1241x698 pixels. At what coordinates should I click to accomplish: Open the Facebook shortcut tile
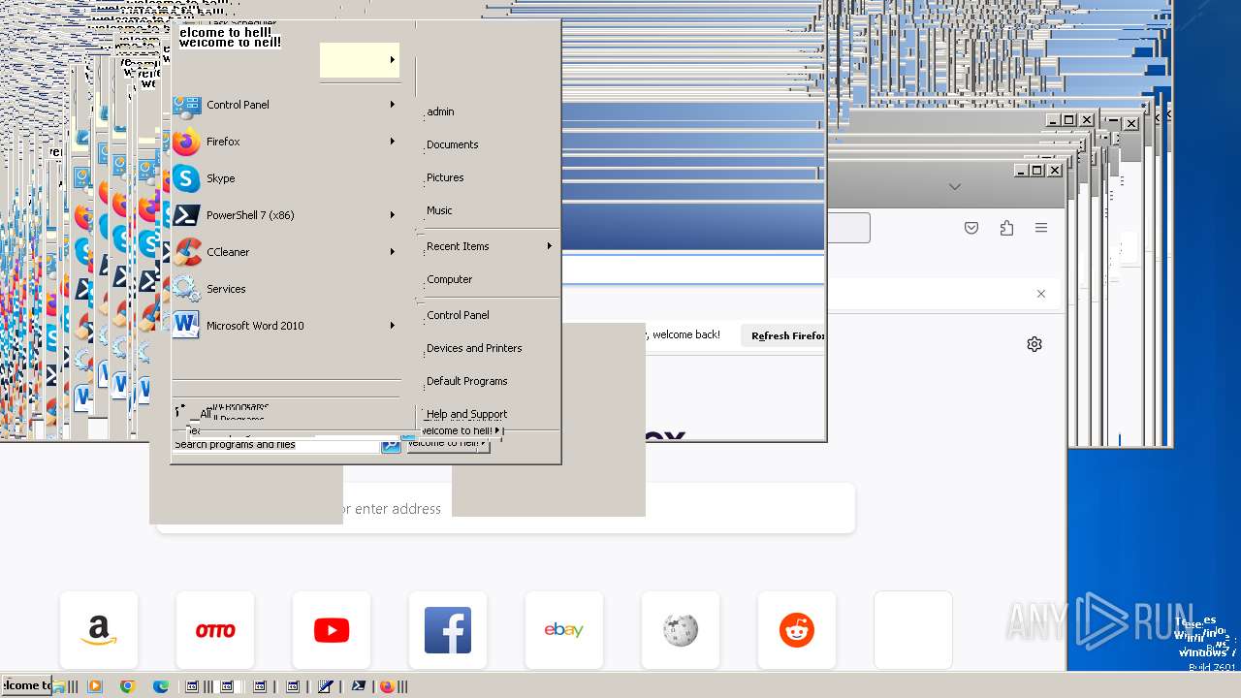tap(448, 630)
